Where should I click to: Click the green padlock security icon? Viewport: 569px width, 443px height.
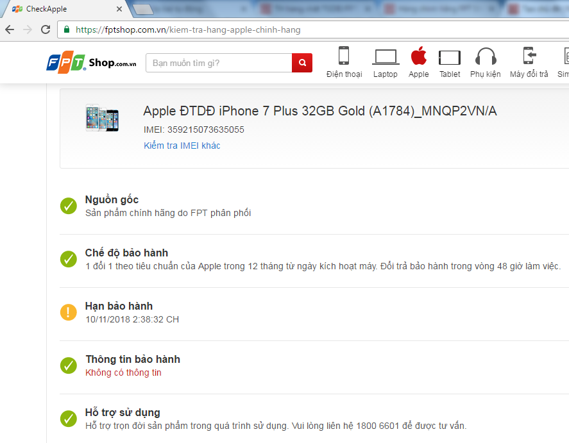coord(67,29)
